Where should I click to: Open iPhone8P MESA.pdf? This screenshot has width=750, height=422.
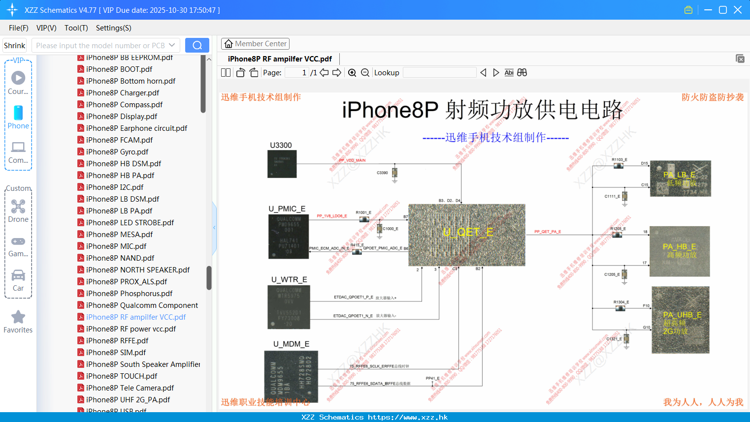(x=119, y=235)
